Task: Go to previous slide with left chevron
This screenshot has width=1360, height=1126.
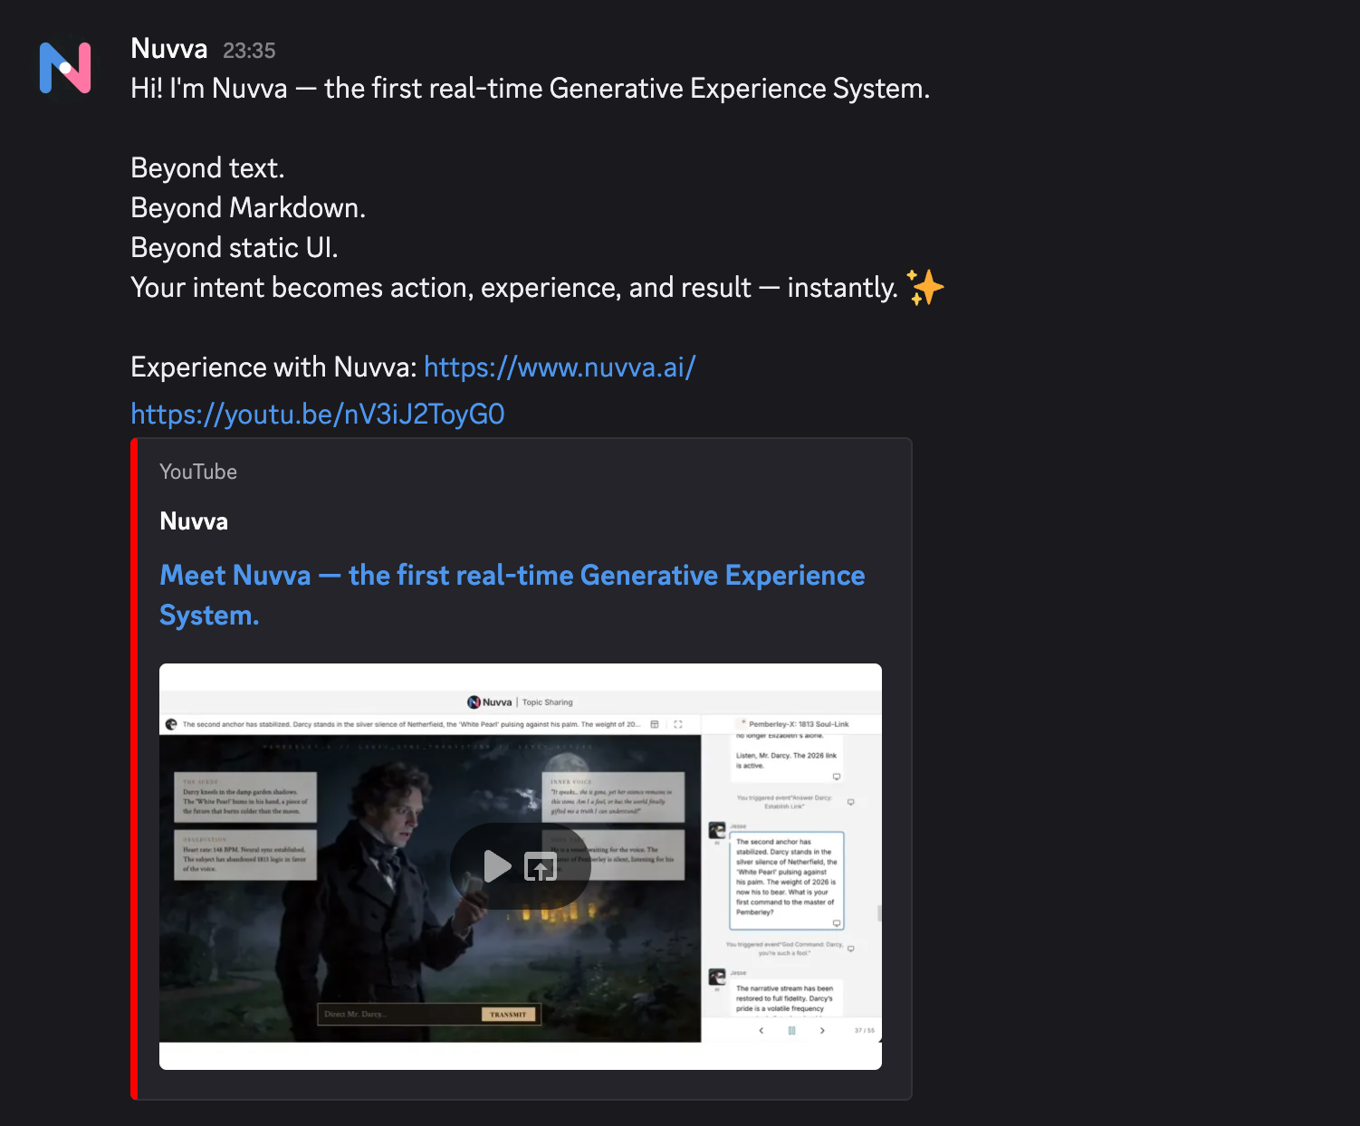Action: pos(761,1030)
